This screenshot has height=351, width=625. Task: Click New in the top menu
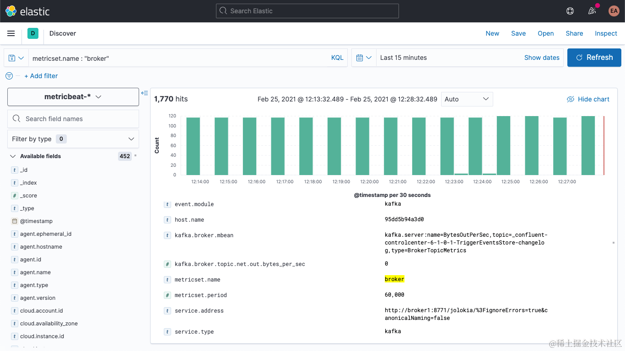[492, 33]
